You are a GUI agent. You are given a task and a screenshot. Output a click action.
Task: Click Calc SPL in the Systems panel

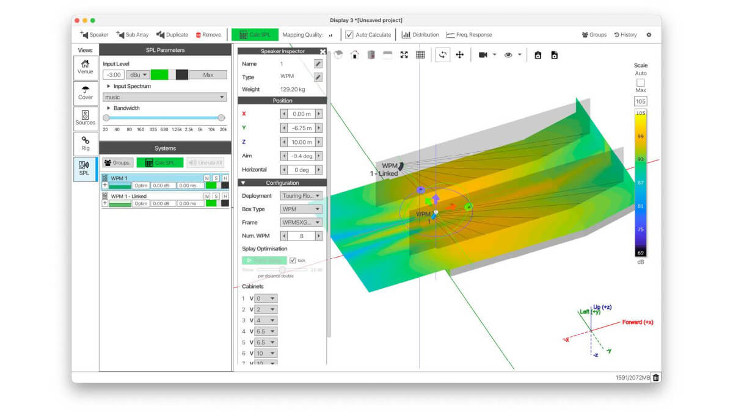pos(159,162)
